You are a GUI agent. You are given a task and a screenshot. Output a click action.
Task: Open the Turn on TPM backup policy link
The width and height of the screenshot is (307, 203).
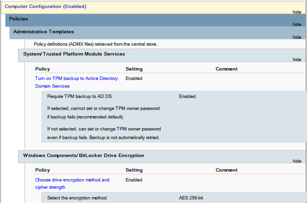(x=76, y=78)
